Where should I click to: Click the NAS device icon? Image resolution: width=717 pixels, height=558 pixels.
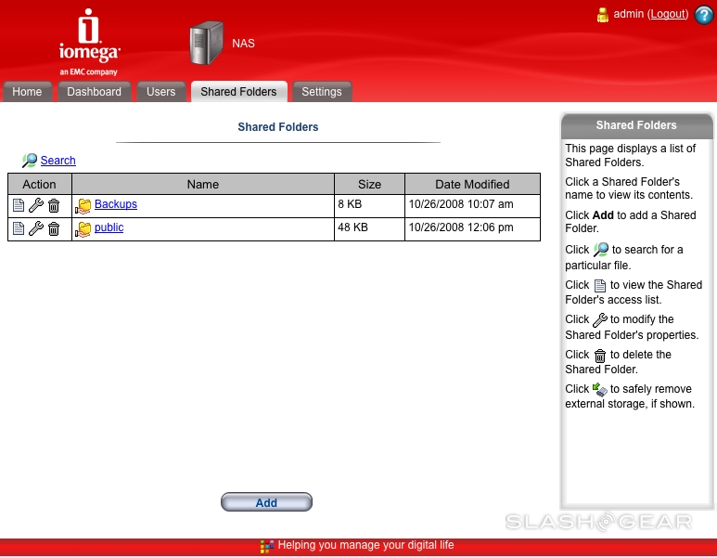(x=206, y=44)
